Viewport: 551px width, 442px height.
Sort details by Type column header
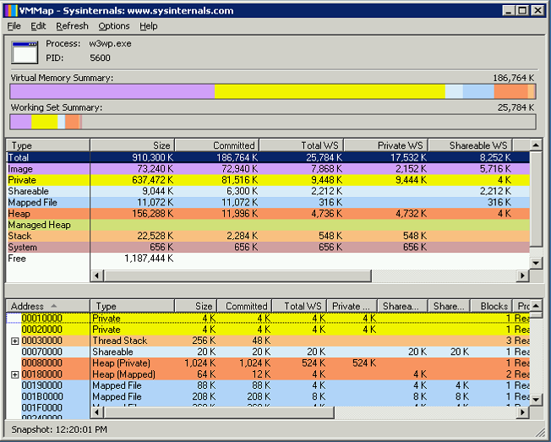132,306
